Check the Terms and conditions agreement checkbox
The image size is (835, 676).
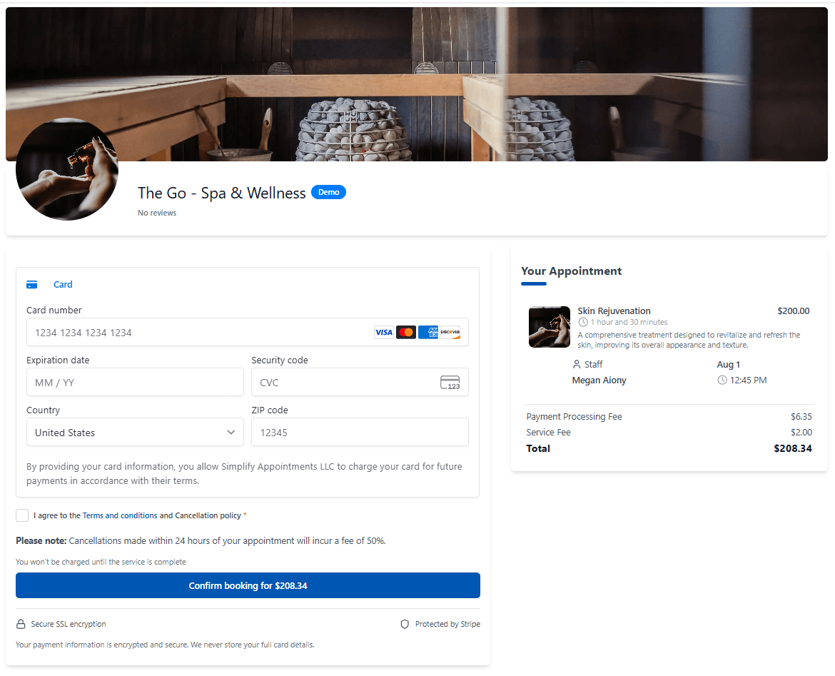tap(22, 515)
